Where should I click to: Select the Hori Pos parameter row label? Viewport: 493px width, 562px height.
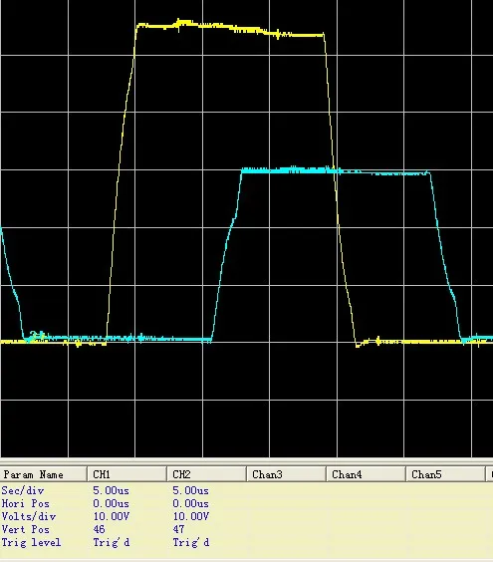[x=26, y=503]
